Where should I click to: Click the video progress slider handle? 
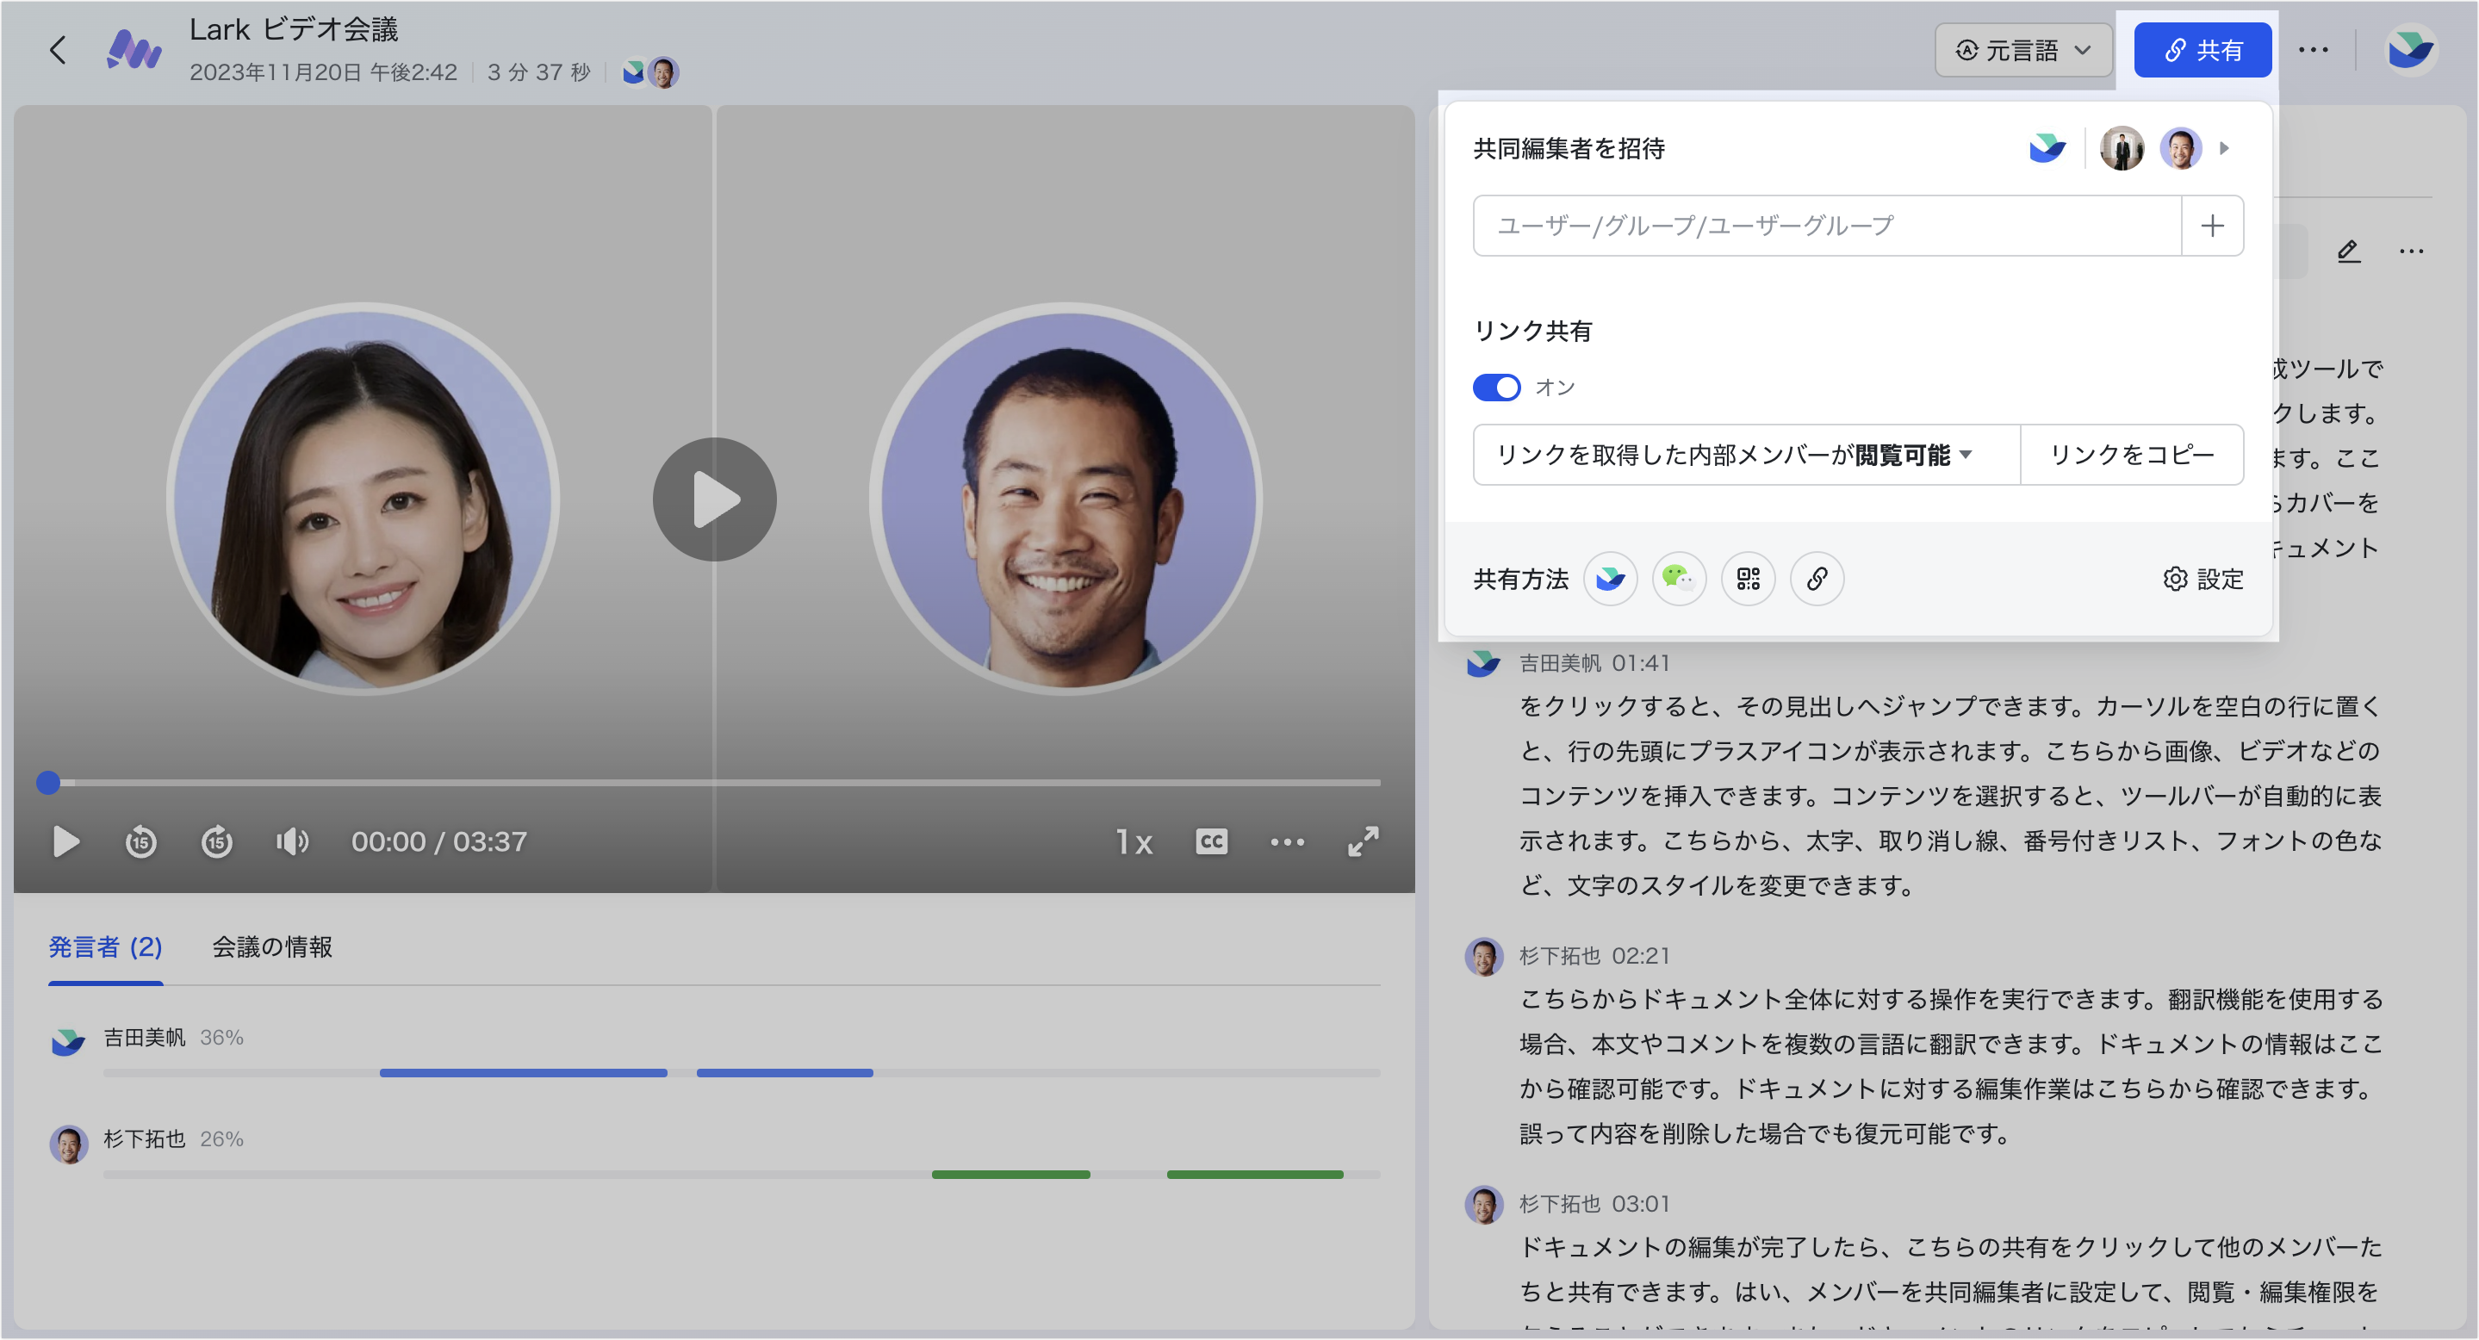tap(48, 783)
